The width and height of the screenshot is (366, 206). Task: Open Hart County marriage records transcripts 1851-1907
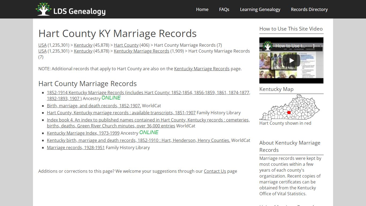(x=121, y=113)
